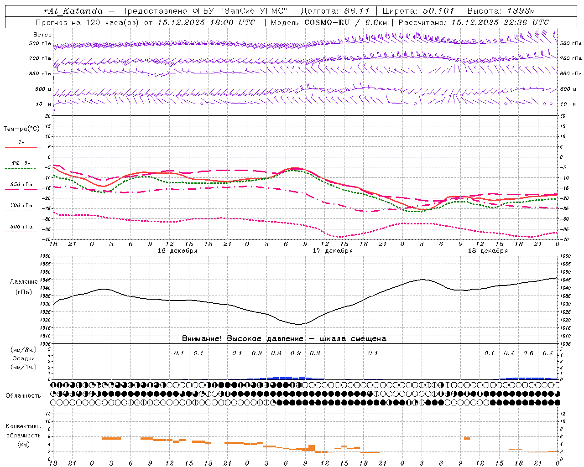
Task: Click the forecast header "Прогноз на 120 часа(ов)"
Action: pos(88,22)
